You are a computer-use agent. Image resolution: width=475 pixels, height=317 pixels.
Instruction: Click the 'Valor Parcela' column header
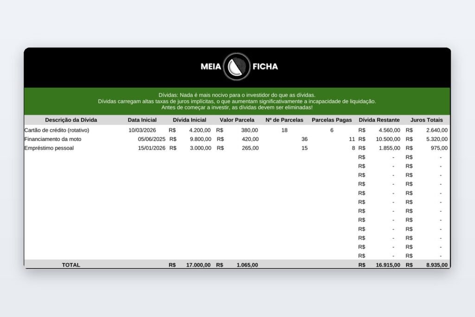pos(237,120)
